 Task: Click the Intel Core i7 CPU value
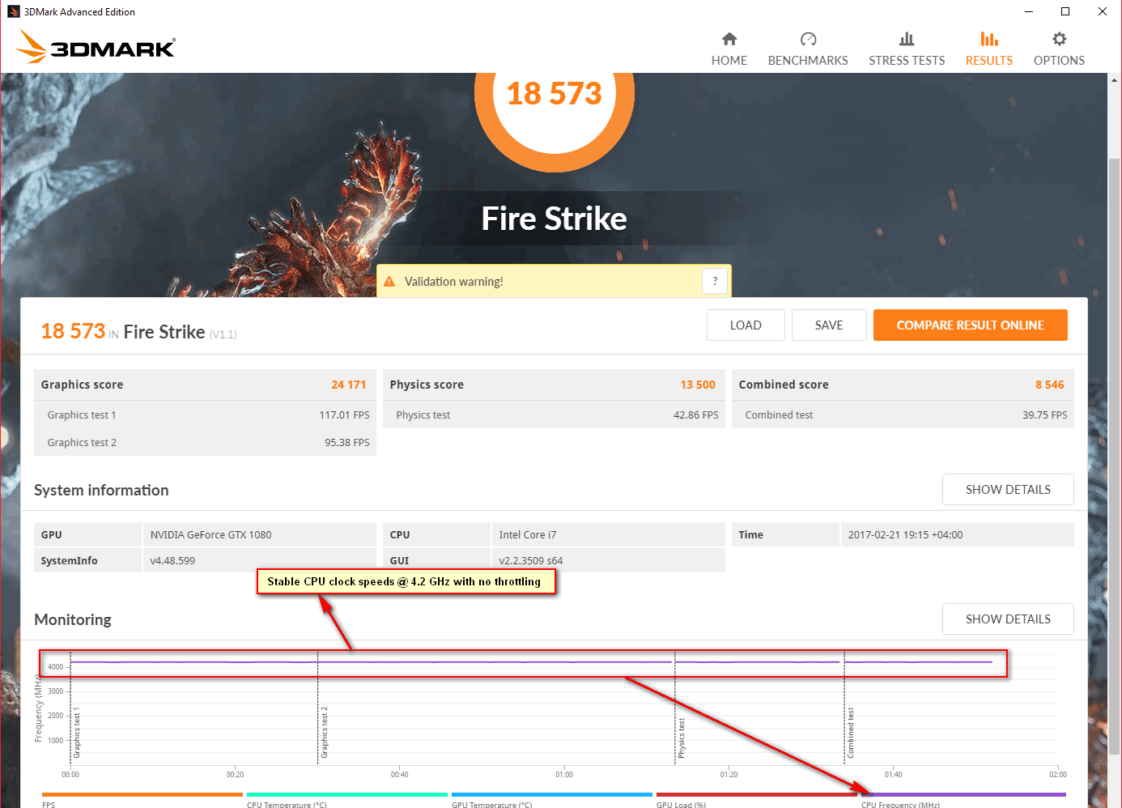pos(528,535)
